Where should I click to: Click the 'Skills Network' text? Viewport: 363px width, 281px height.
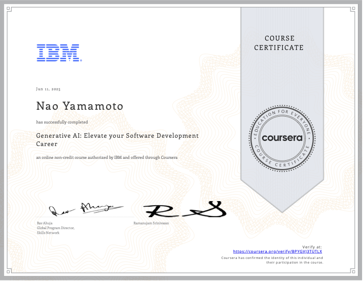point(48,233)
